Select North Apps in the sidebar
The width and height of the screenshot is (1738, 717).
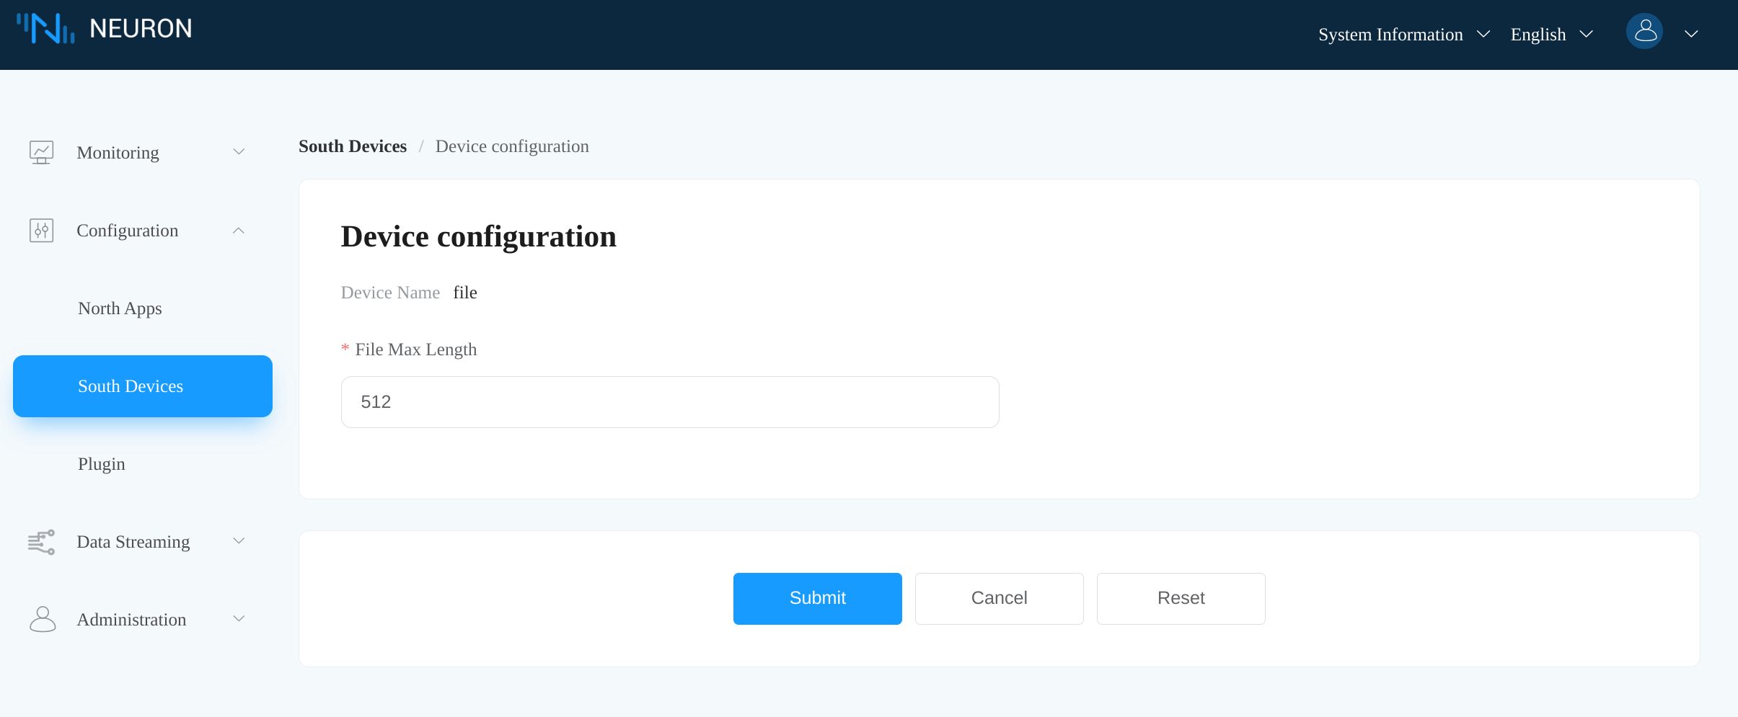(x=120, y=308)
